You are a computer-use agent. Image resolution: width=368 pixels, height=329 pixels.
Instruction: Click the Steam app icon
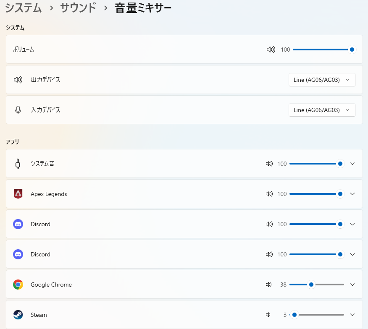(18, 315)
